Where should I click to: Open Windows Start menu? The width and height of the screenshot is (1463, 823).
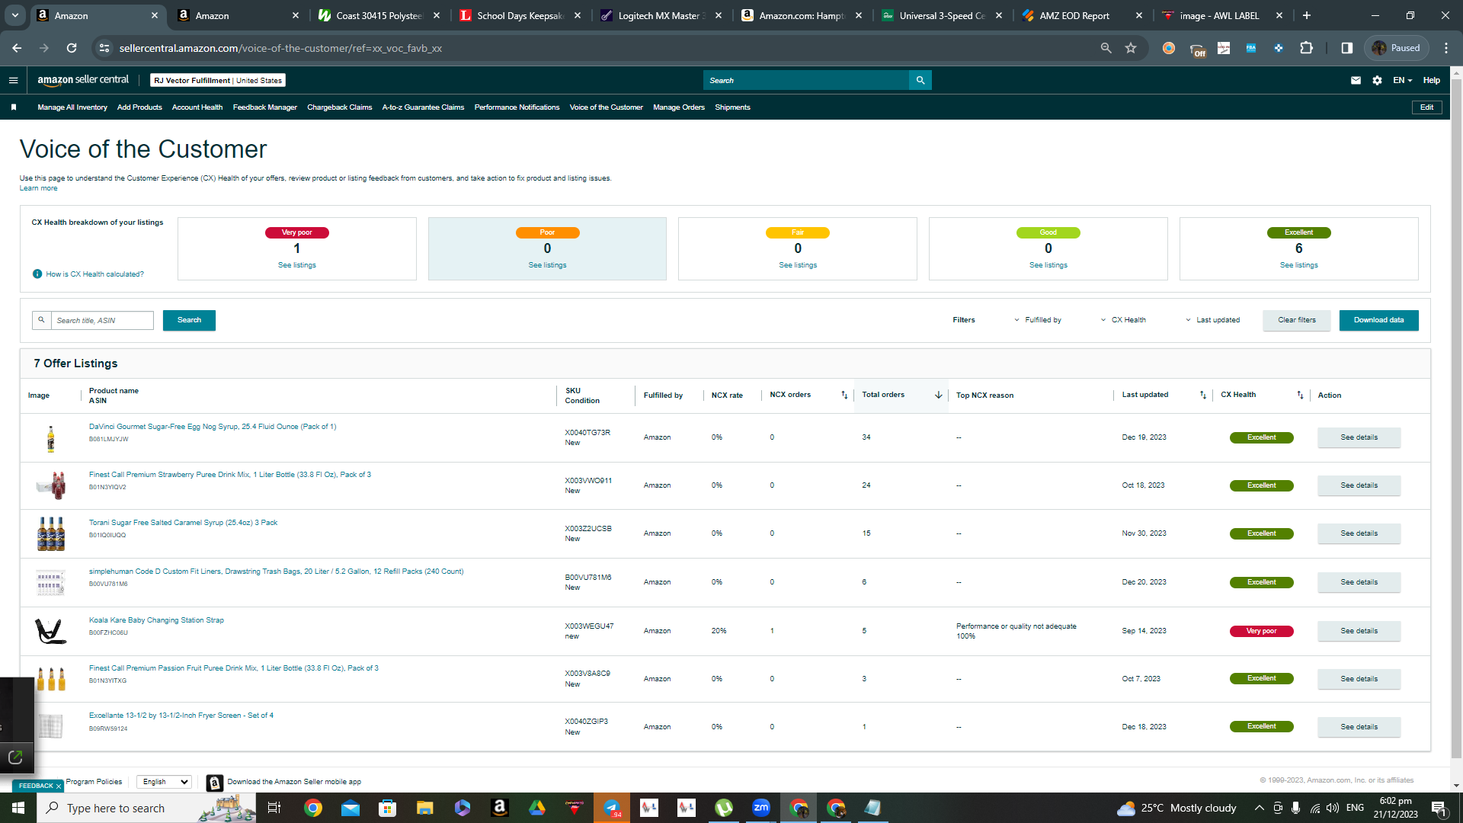click(18, 808)
